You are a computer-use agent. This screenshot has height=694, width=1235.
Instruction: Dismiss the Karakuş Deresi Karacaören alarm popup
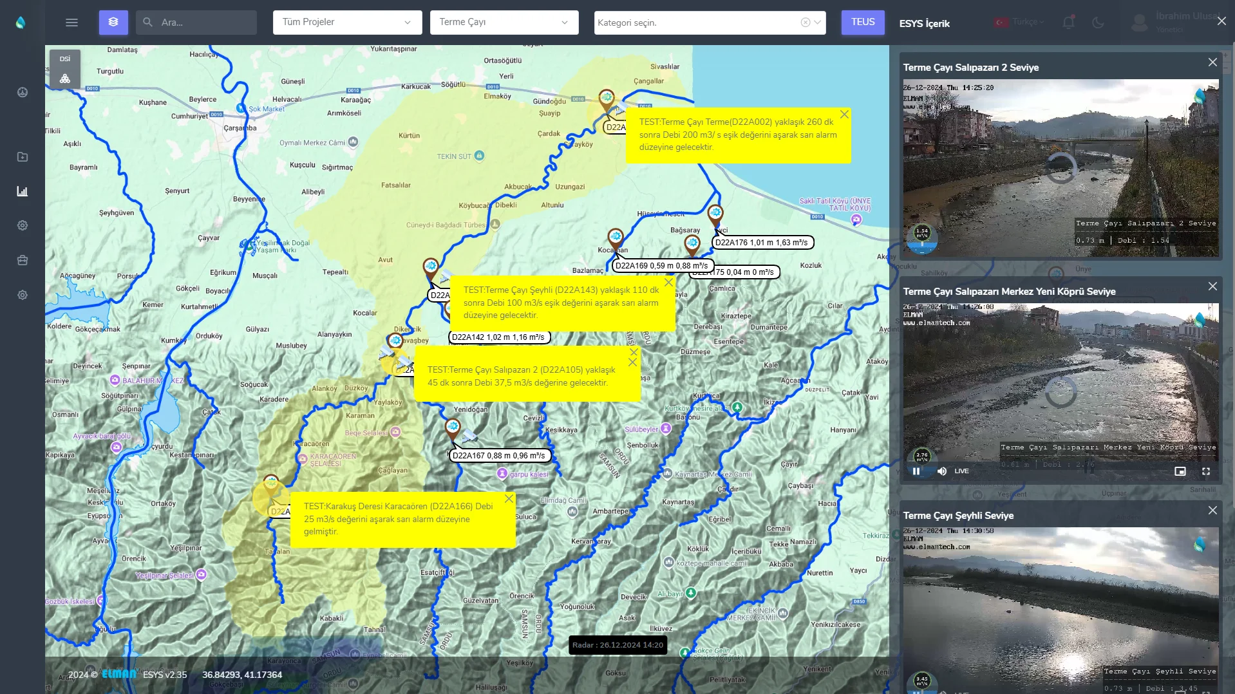509,499
